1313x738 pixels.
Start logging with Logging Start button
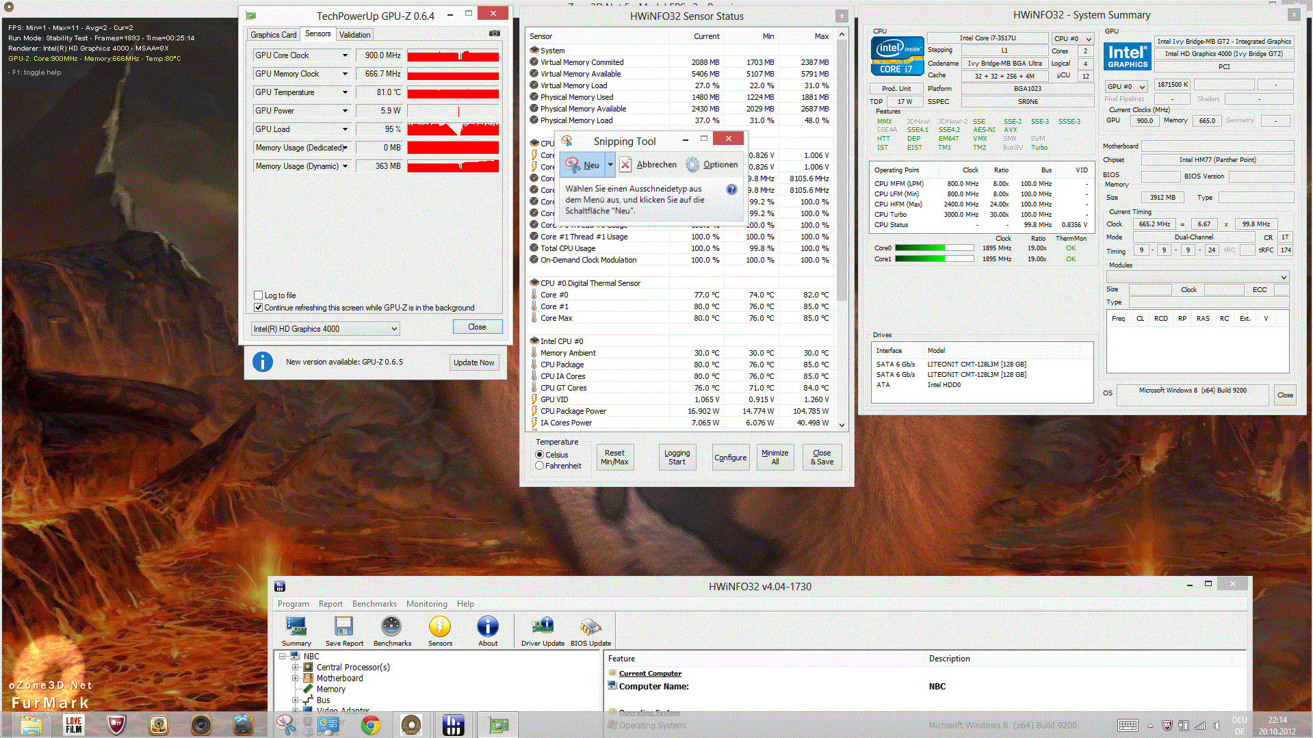[677, 458]
